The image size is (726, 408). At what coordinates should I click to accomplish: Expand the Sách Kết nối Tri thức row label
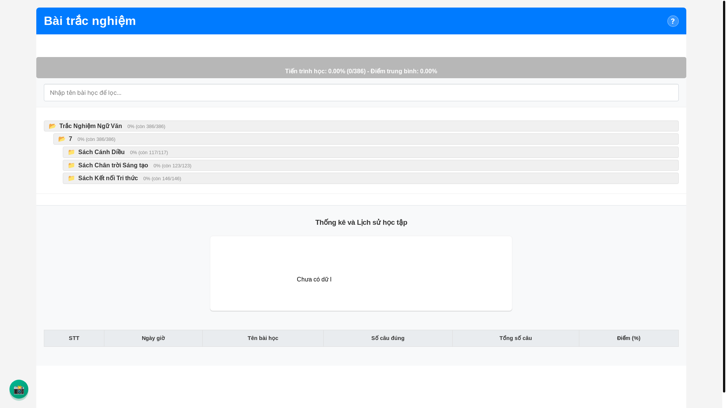pos(108,178)
